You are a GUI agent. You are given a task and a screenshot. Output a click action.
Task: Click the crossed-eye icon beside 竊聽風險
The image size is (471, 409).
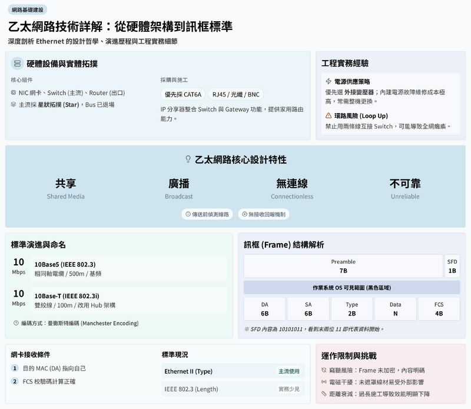point(324,370)
